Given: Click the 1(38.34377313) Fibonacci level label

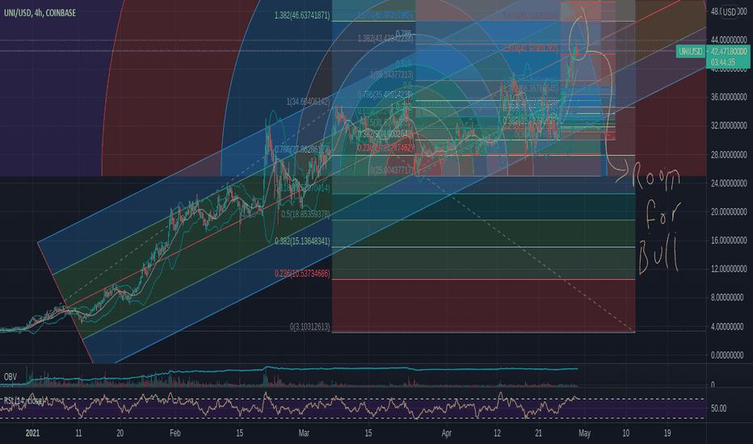Looking at the screenshot, I should pos(391,74).
